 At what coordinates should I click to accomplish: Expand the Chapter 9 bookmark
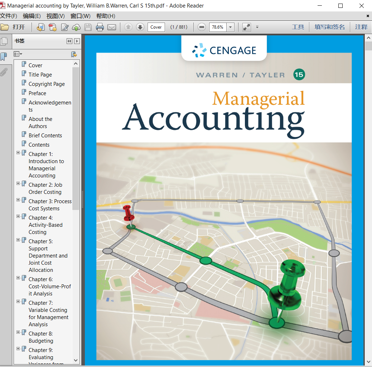click(x=18, y=348)
